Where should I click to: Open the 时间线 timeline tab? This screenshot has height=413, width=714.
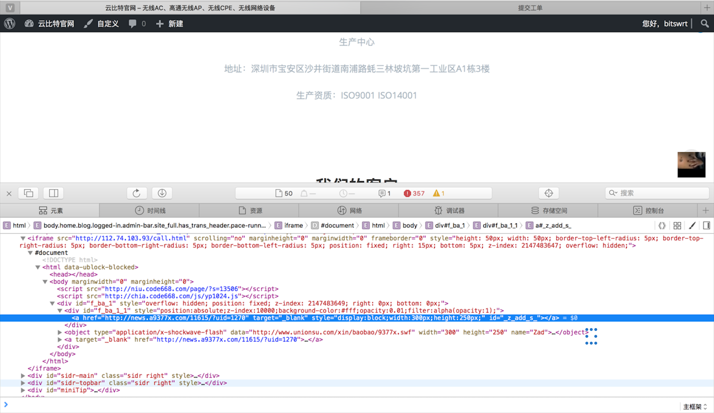(149, 211)
